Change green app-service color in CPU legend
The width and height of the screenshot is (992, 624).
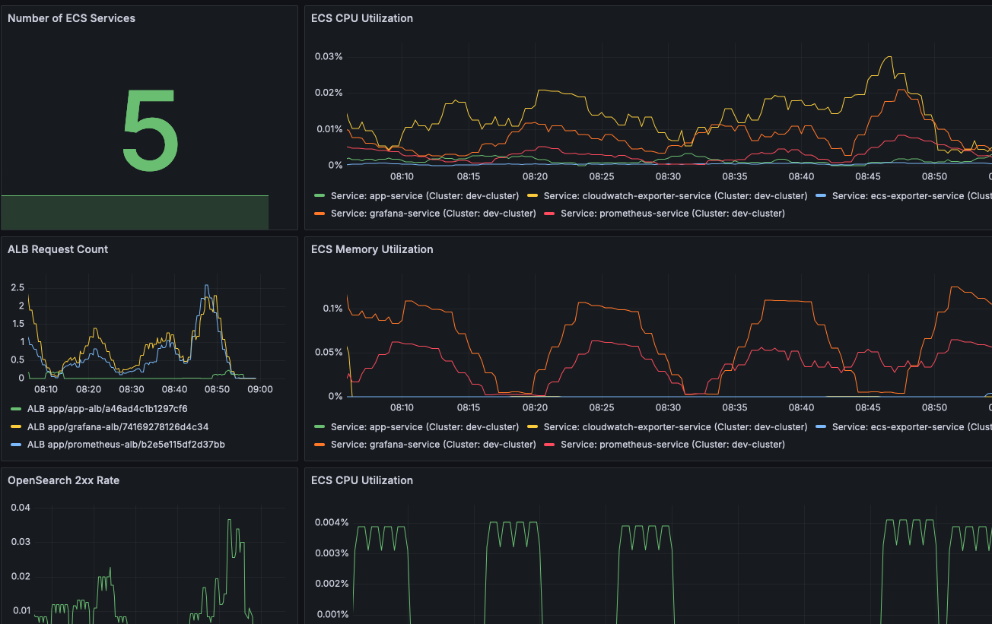[320, 195]
